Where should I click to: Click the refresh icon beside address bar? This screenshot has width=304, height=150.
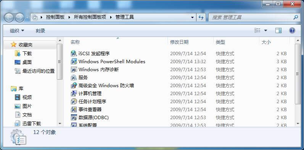[201, 18]
